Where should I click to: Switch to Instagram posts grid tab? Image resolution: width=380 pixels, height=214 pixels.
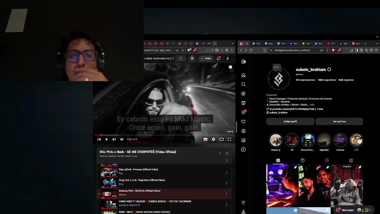coord(278,160)
